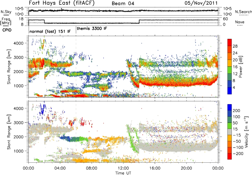The height and width of the screenshot is (175, 252).
Task: Click the '28' tick on the Power scale
Action: (x=235, y=46)
